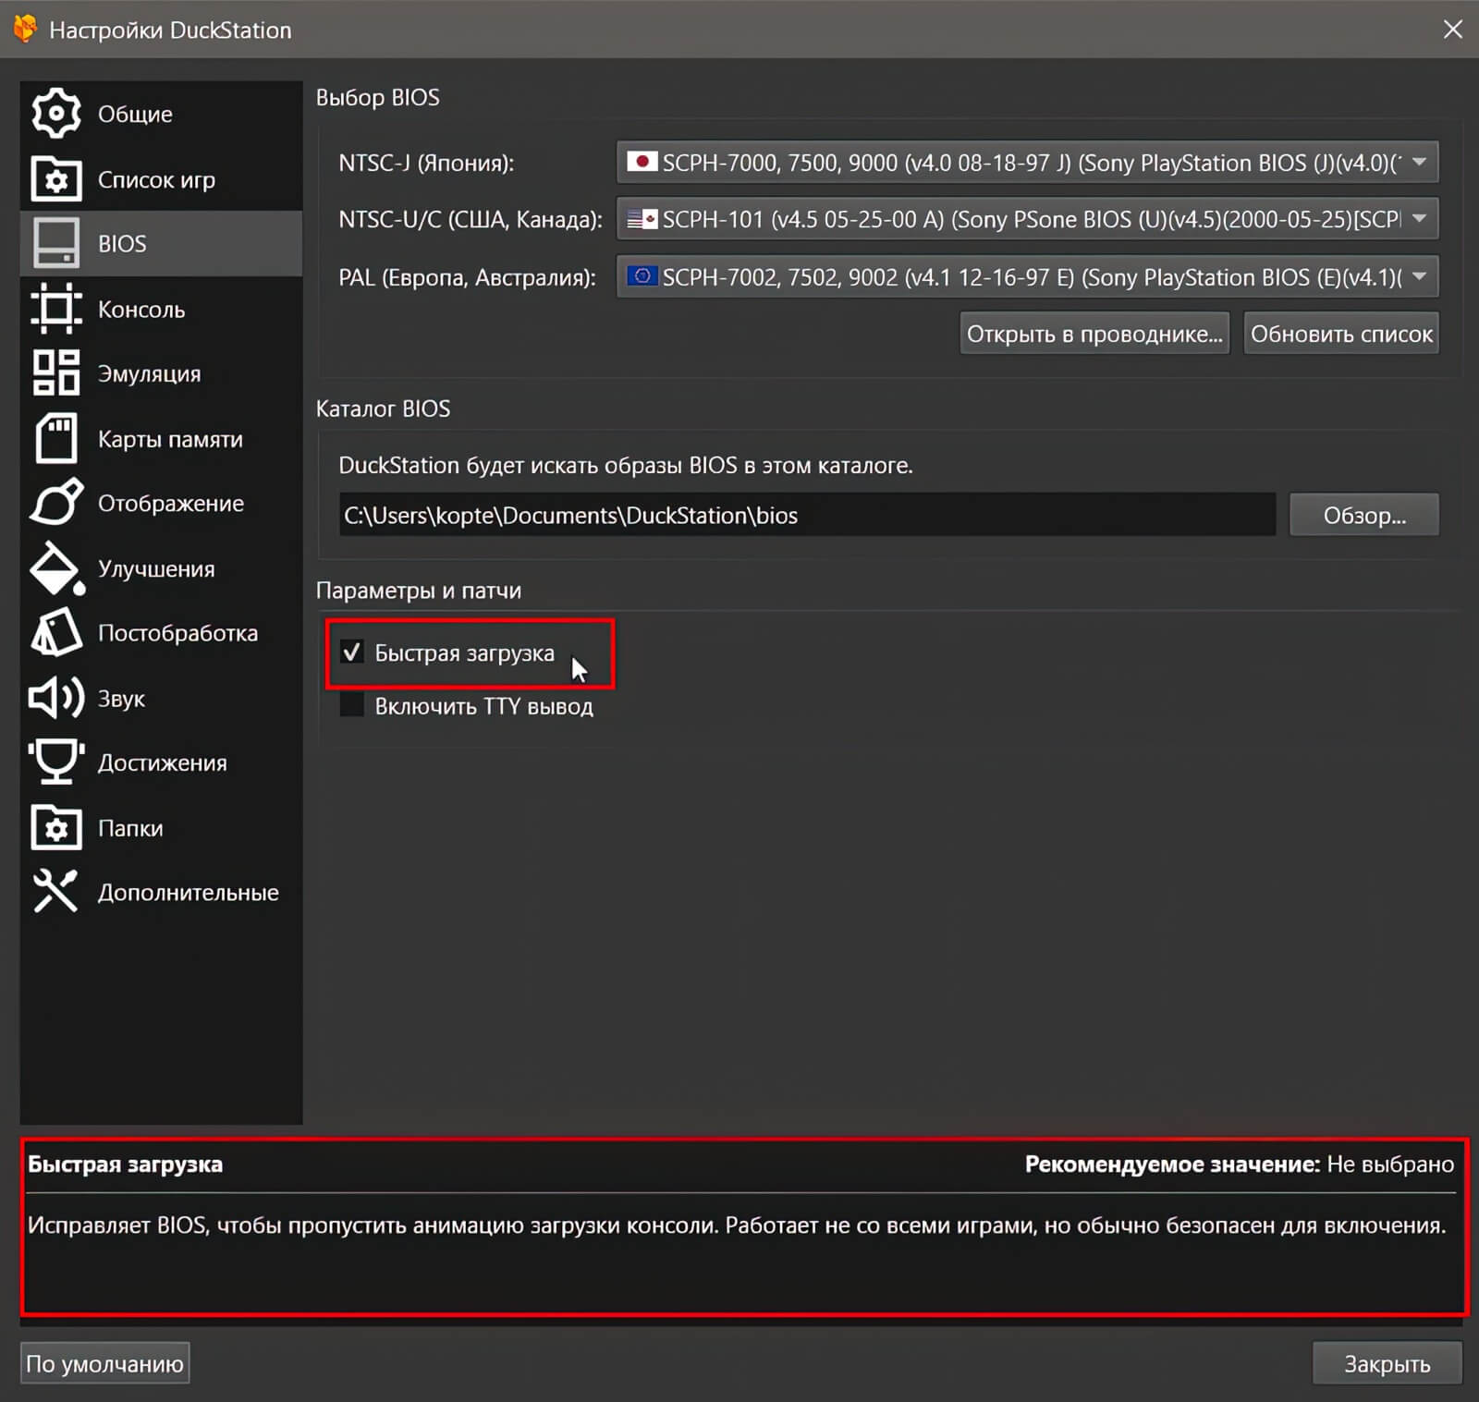Click the 'Каталог BIOS' section title

(383, 408)
